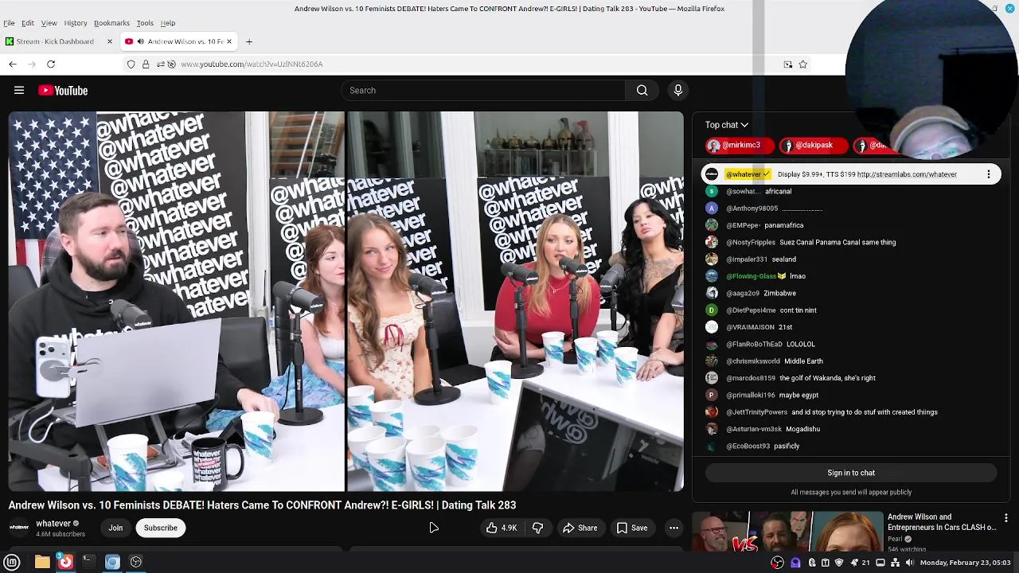
Task: Open a new browser tab with the plus
Action: [x=249, y=41]
